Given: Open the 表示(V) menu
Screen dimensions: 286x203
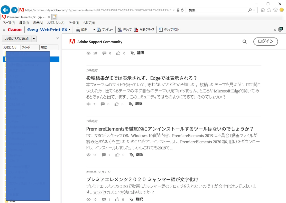Looking at the screenshot, I should [38, 23].
